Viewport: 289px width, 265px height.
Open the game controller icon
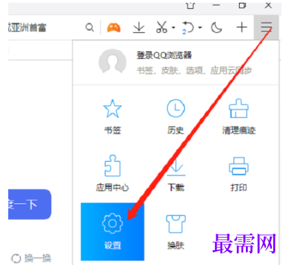pyautogui.click(x=114, y=27)
